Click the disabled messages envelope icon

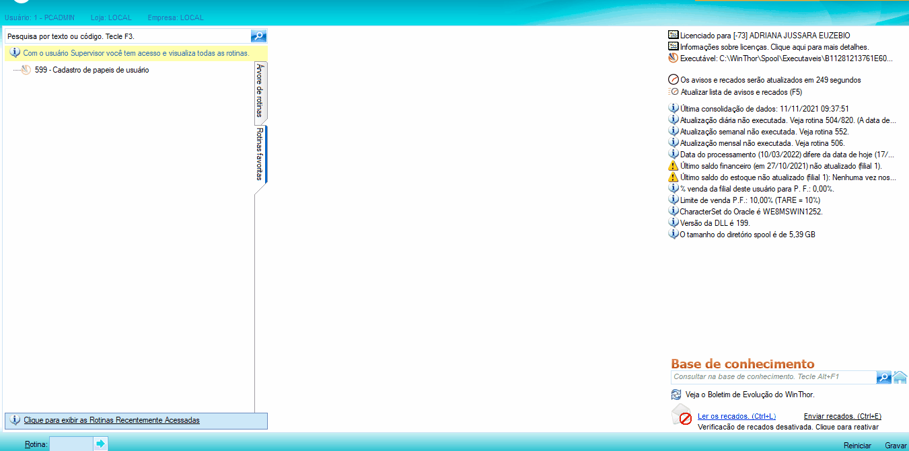click(682, 416)
